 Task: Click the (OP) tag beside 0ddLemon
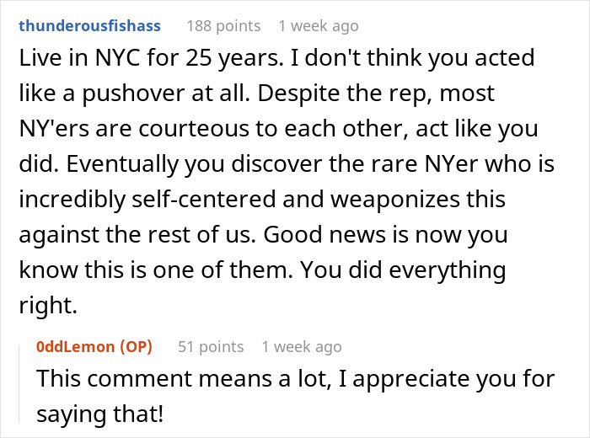tap(137, 347)
